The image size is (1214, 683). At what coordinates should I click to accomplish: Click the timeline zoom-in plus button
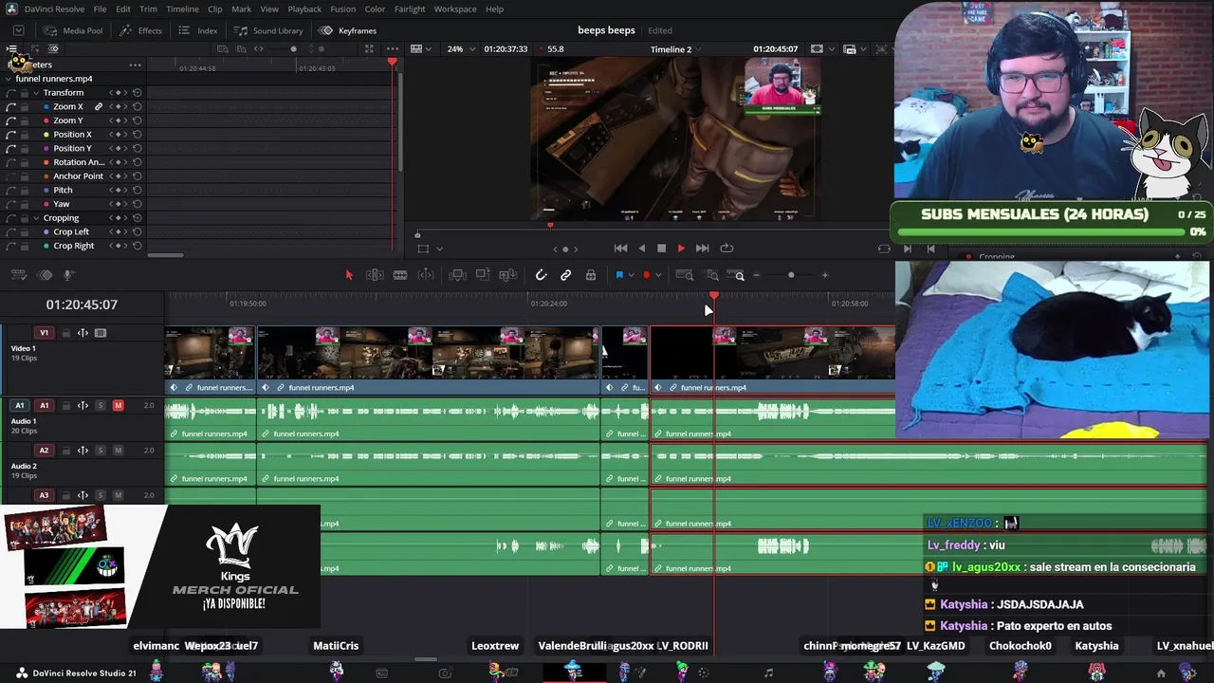(824, 275)
